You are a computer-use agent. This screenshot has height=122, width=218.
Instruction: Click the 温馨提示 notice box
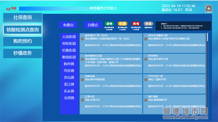(183, 26)
